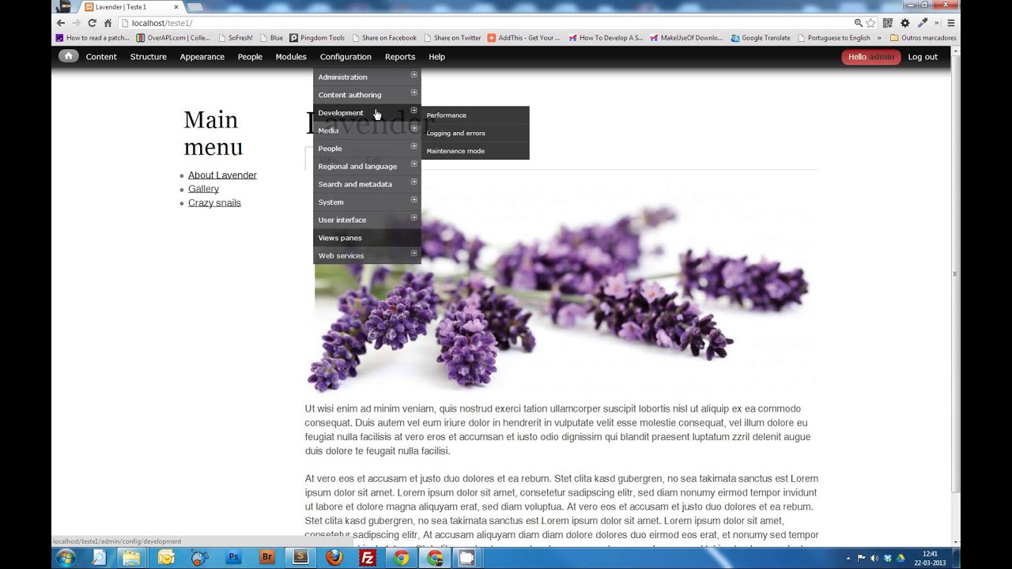Select Maintenance mode
This screenshot has height=569, width=1012.
[475, 151]
